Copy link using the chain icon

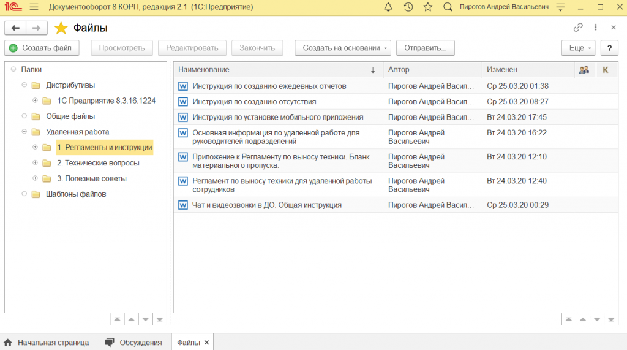578,28
